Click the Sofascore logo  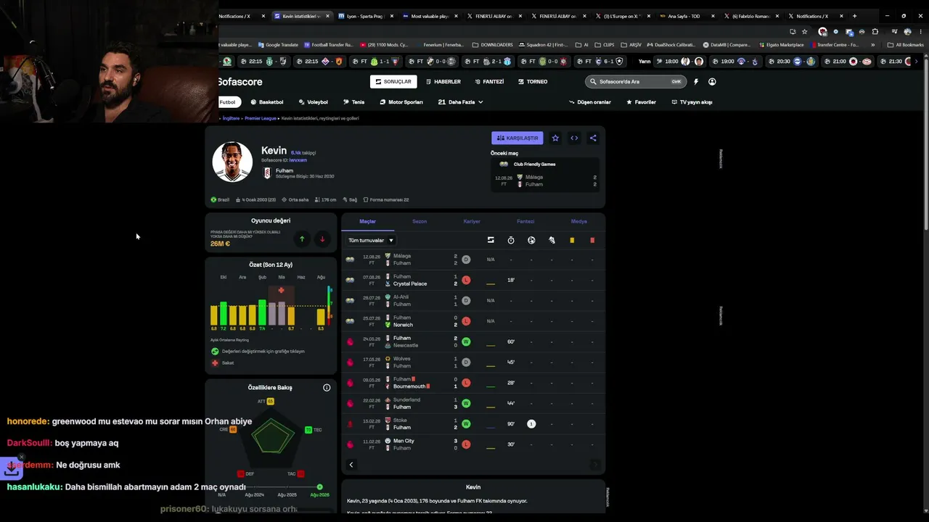point(240,82)
